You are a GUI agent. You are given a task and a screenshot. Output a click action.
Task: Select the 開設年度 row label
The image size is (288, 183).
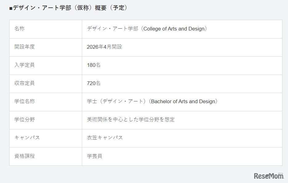tap(25, 47)
